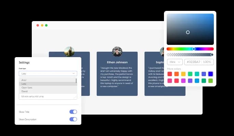
Task: Pick the teal swatch in the first row
Action: pyautogui.click(x=197, y=74)
